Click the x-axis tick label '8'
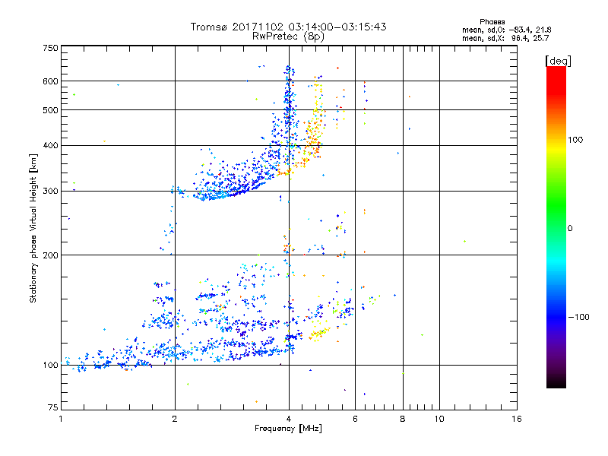 click(x=403, y=419)
